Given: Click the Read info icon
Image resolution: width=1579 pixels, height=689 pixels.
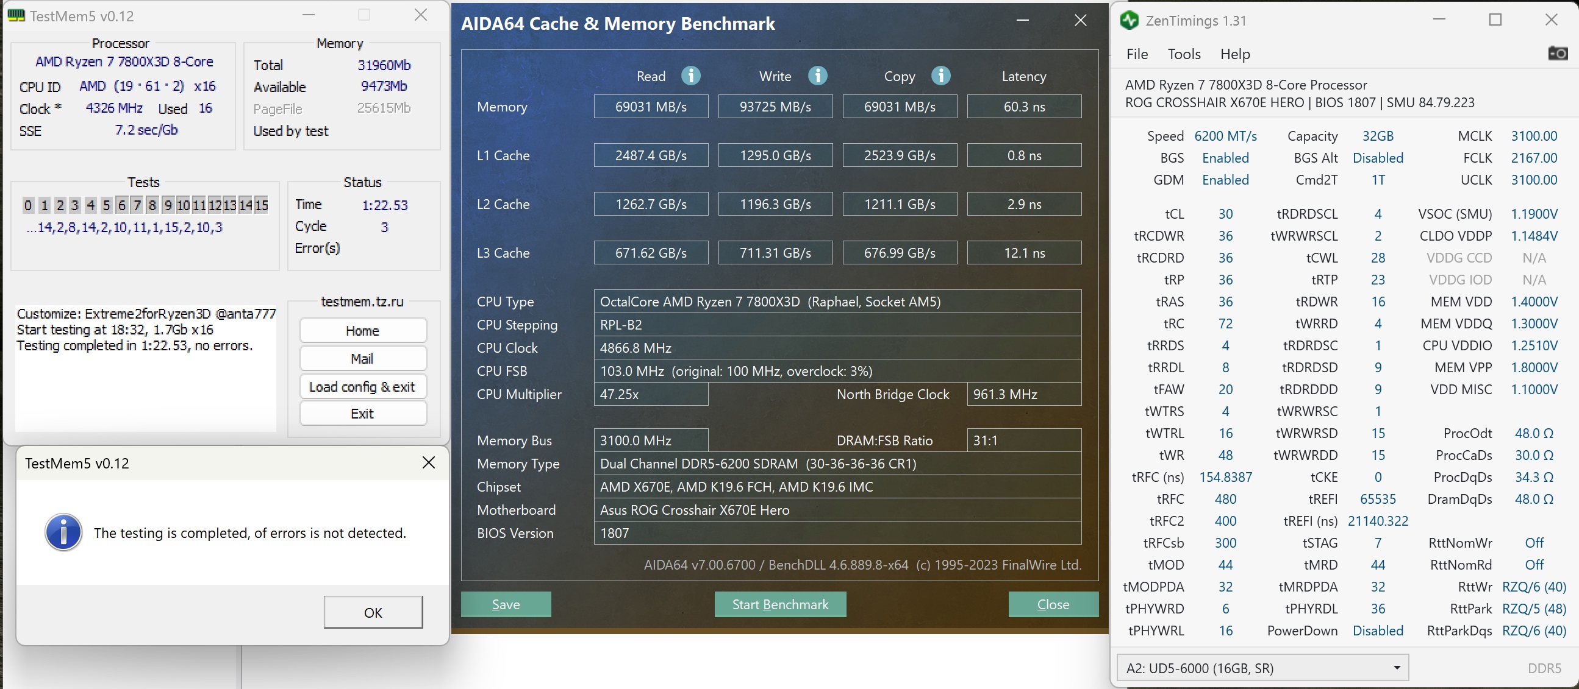Looking at the screenshot, I should tap(691, 76).
